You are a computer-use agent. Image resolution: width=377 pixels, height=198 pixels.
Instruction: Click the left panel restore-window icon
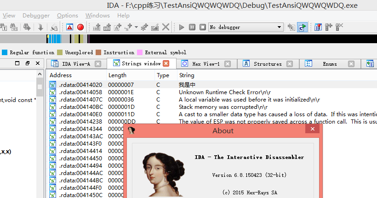point(28,63)
